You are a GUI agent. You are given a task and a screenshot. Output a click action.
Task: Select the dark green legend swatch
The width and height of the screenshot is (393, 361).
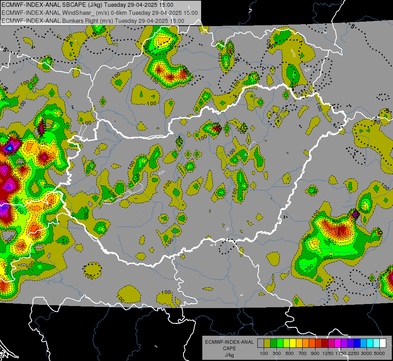[x=273, y=343]
